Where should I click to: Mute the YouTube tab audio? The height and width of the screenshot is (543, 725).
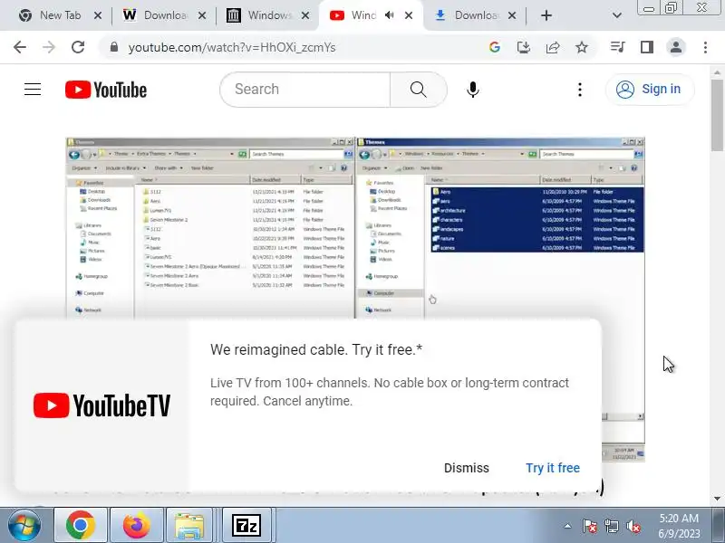pos(390,15)
